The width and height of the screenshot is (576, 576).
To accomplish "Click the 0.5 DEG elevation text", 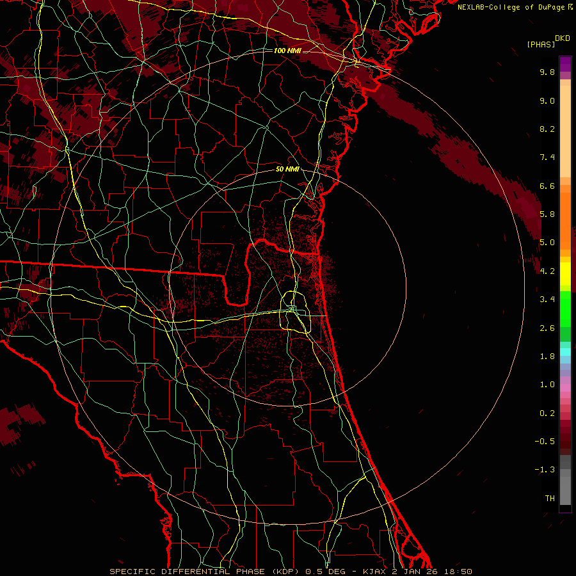I will tap(326, 572).
